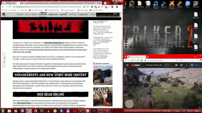Click the Rockstar ВОЙТИ sign-in banner
The width and height of the screenshot is (202, 113).
108,15
